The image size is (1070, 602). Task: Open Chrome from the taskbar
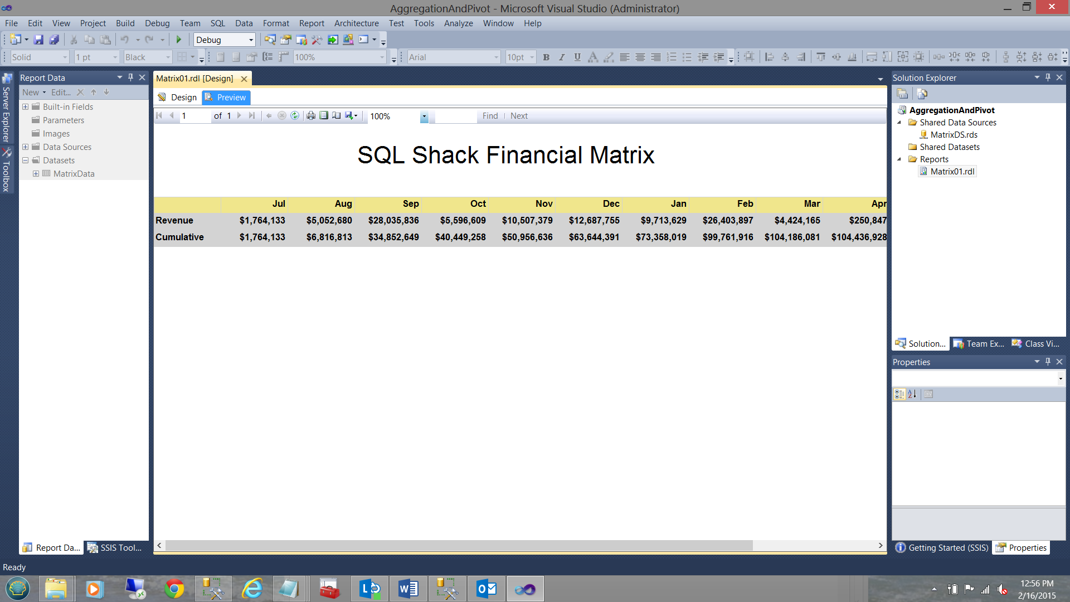(174, 589)
